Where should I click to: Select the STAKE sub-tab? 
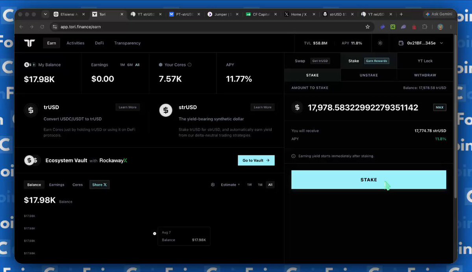click(x=312, y=75)
